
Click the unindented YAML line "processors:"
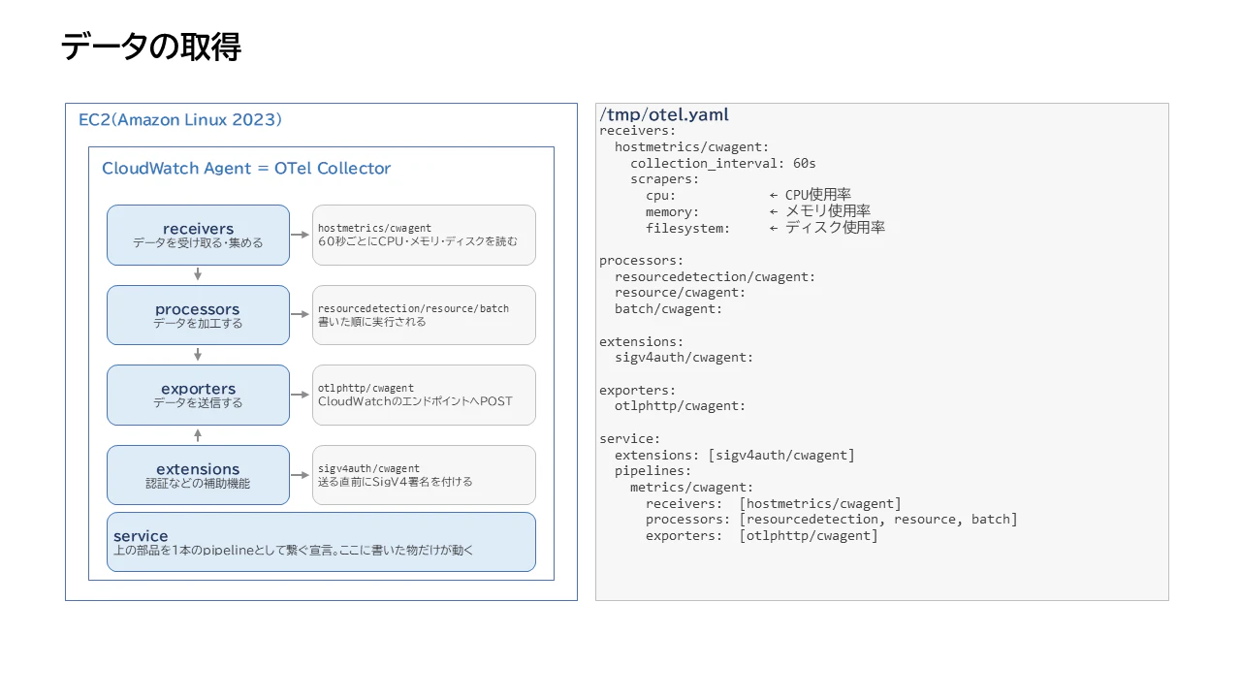click(642, 261)
